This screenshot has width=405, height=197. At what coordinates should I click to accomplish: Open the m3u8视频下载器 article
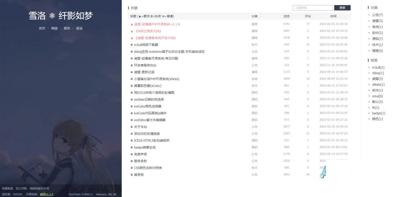pyautogui.click(x=146, y=45)
